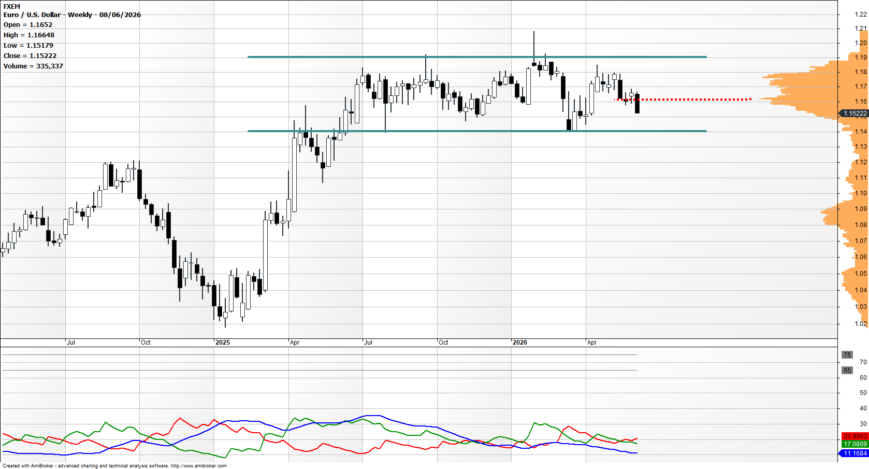Select the 'Close = 1.15222' value line
Image resolution: width=869 pixels, height=469 pixels.
(x=30, y=56)
